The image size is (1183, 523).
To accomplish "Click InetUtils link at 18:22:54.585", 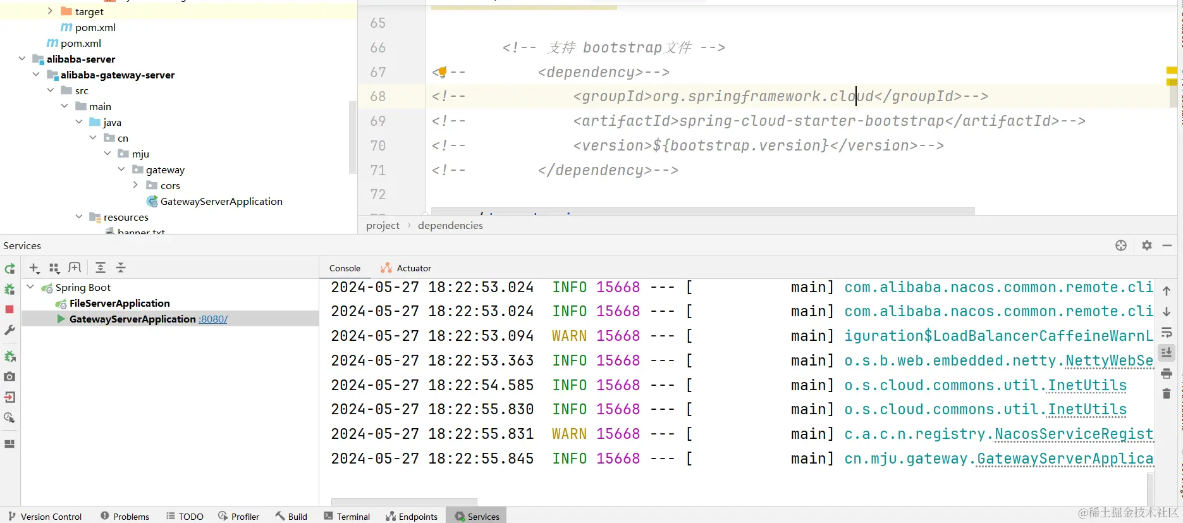I will (1088, 385).
